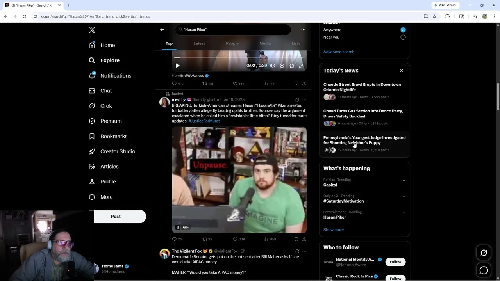Enter fullscreen on the video

pos(301,66)
